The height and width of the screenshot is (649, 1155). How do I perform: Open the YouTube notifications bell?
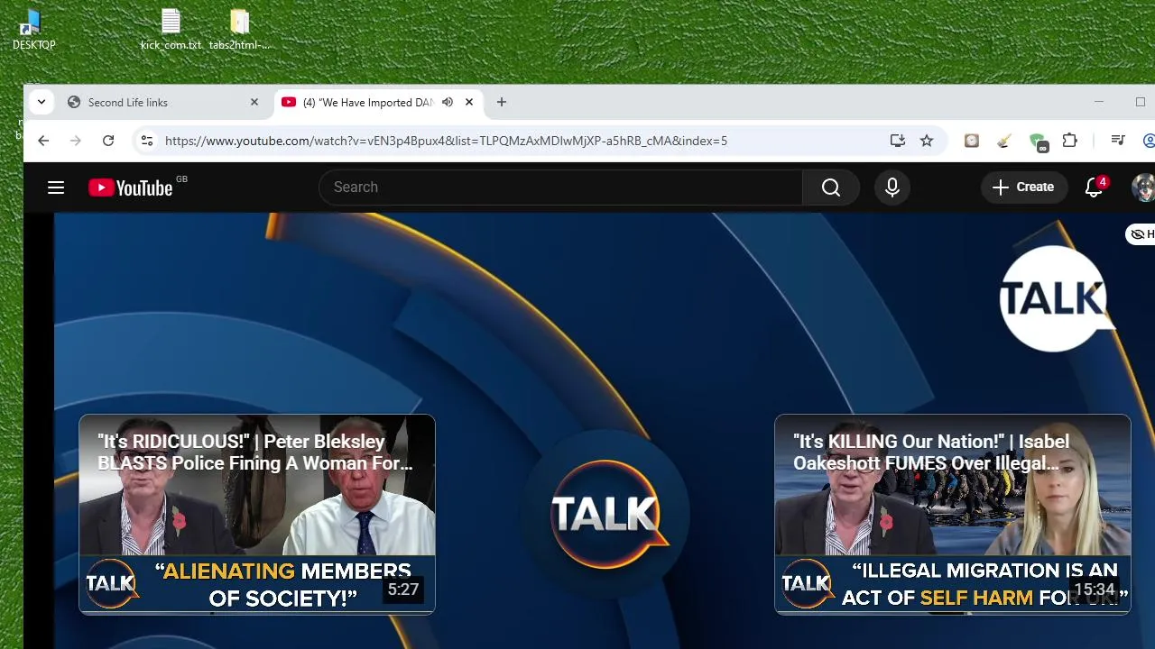(1094, 187)
